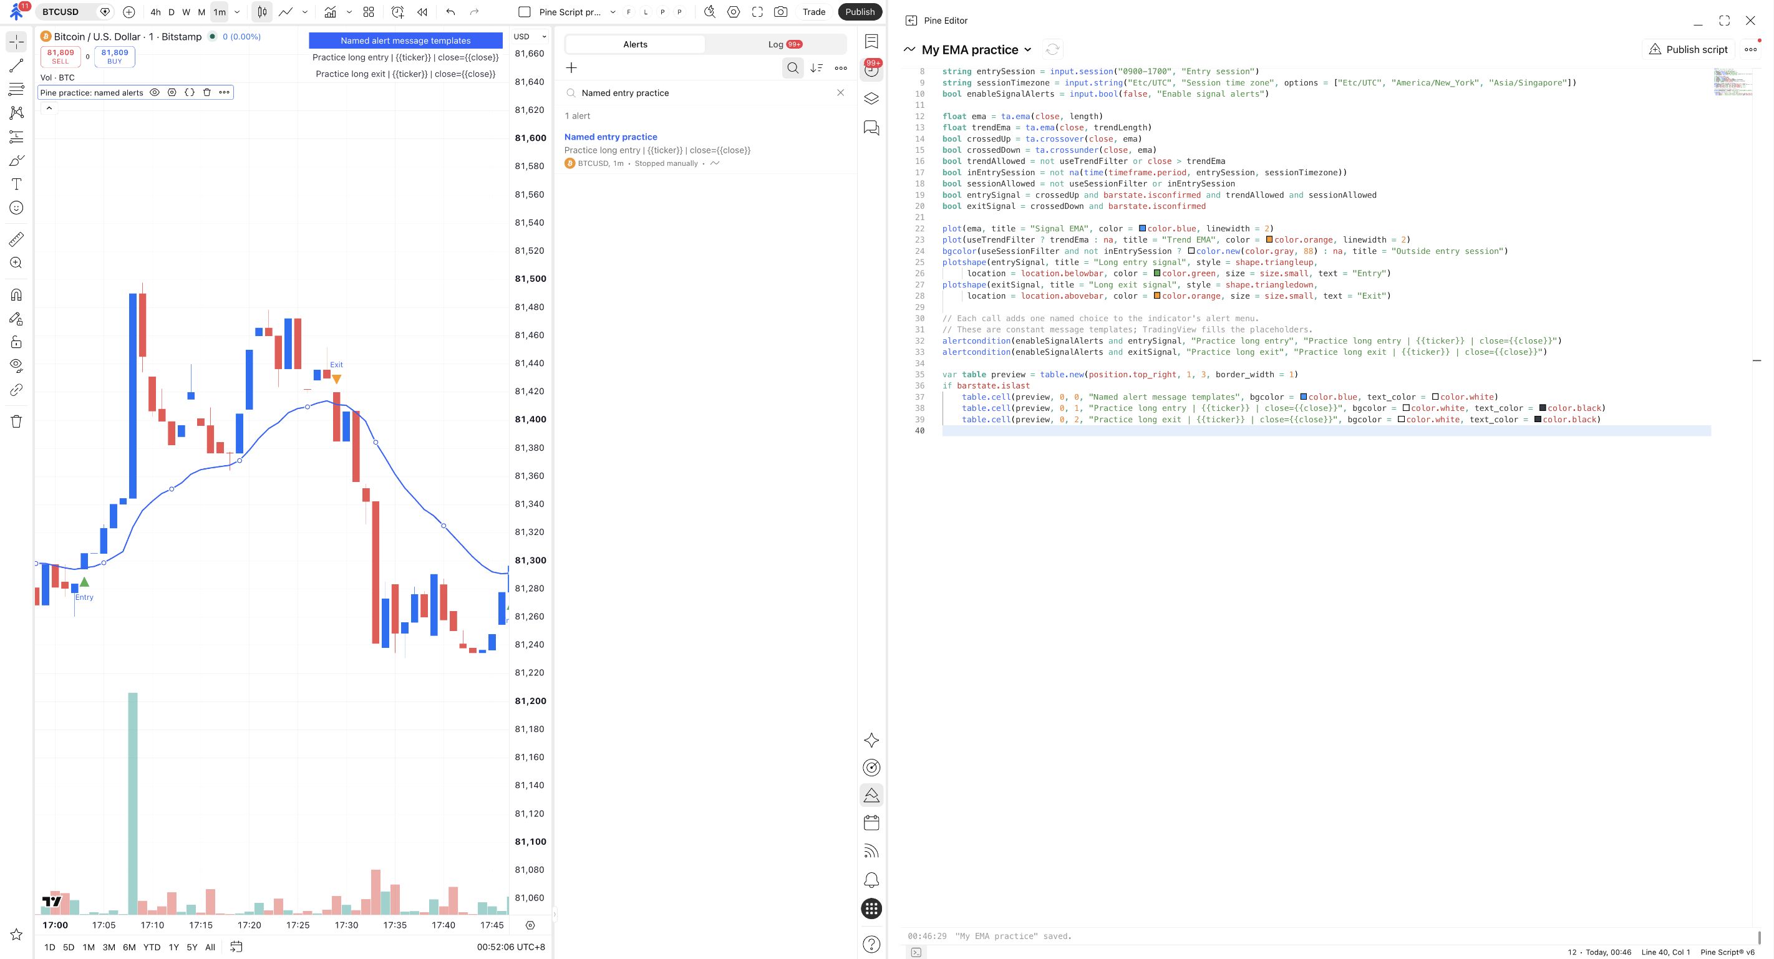Click the orange color swatch on line 23

point(1269,239)
